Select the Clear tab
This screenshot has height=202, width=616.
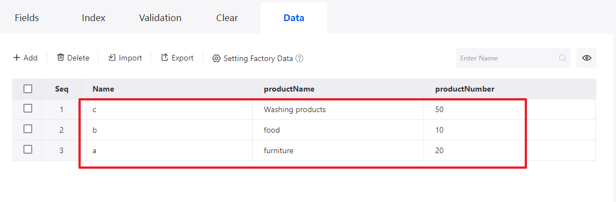227,18
